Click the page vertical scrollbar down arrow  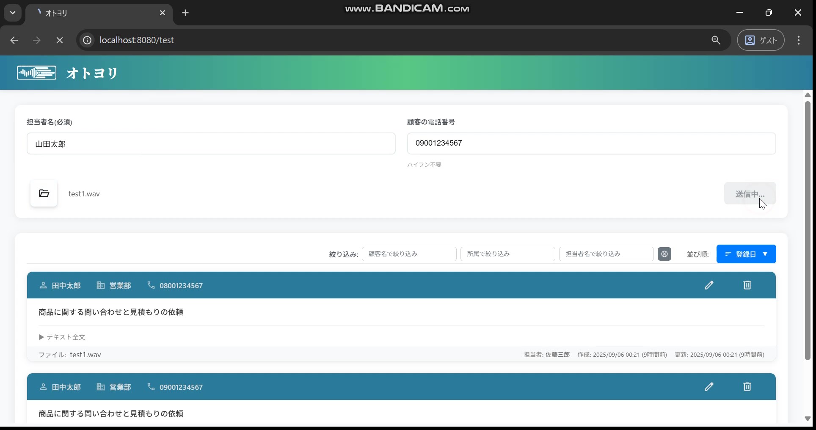808,418
